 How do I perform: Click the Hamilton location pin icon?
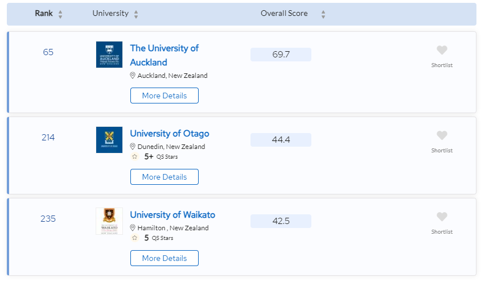click(x=133, y=227)
